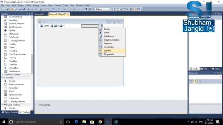Screen dimensions: 223x125
Task: Open File Explorer from the taskbar
Action: [x=84, y=122]
